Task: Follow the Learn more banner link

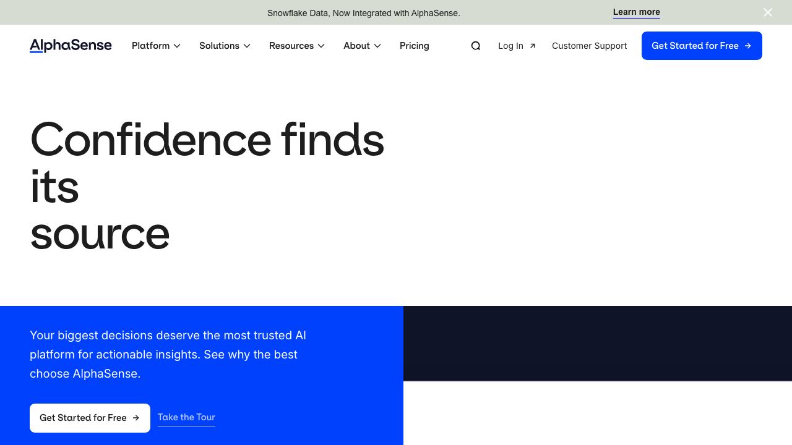Action: click(636, 12)
